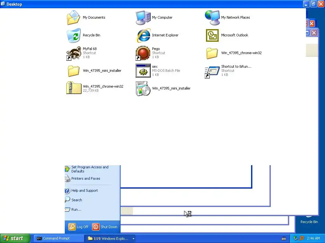Viewport: 325px width, 243px height.
Task: Click the Start button
Action: click(15, 239)
